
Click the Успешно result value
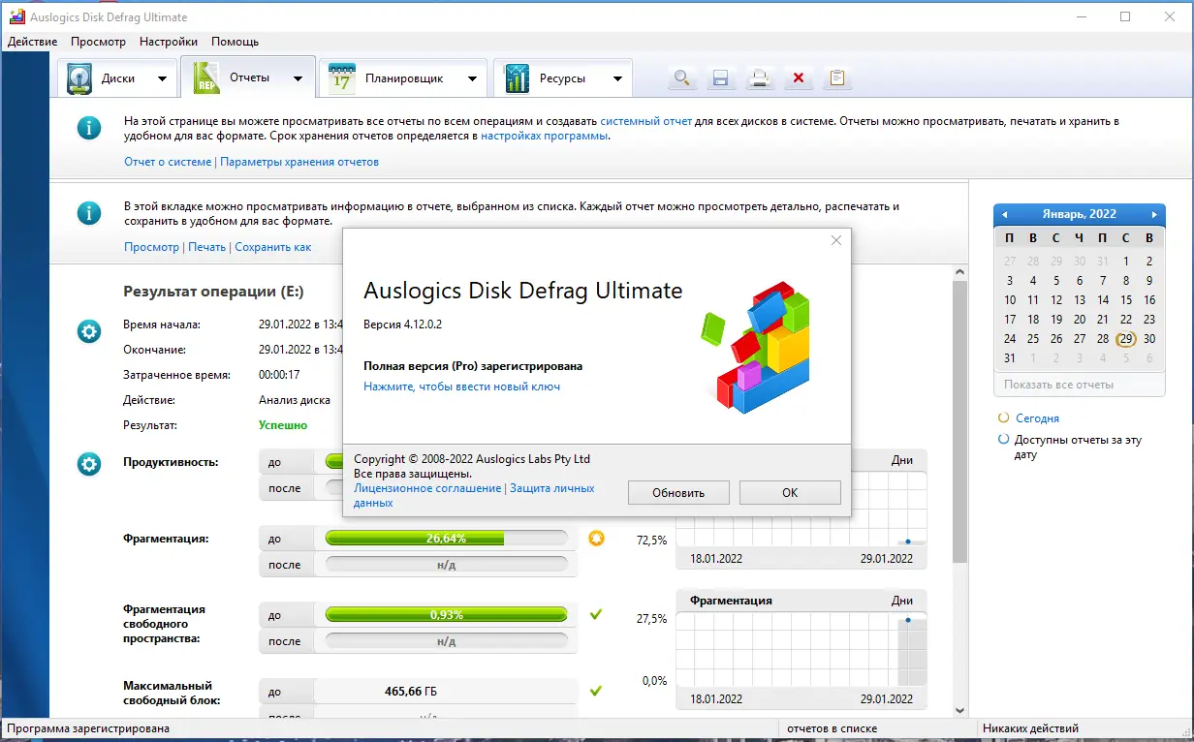pyautogui.click(x=283, y=425)
